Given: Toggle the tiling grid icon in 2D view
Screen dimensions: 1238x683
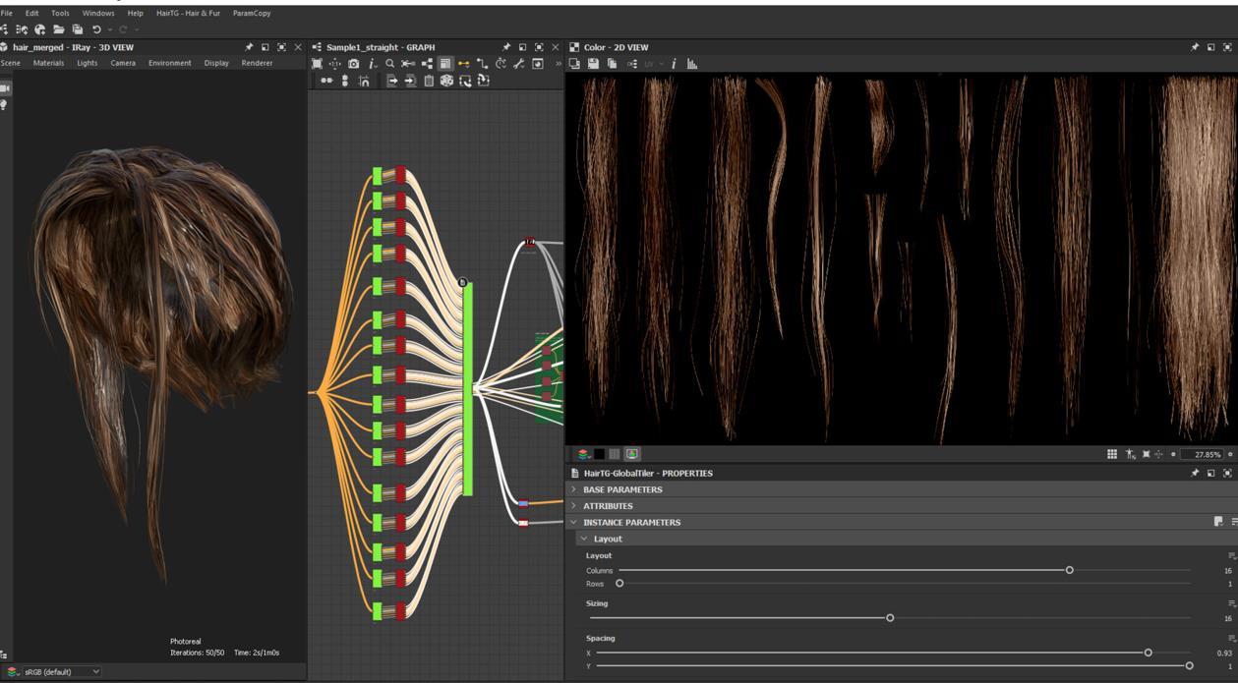Looking at the screenshot, I should 1112,454.
